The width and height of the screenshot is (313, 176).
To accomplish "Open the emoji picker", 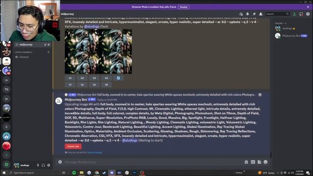I will (x=266, y=162).
